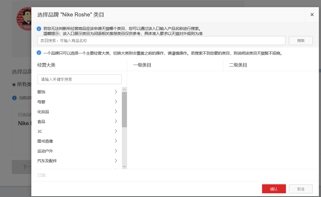The image size is (321, 197).
Task: Close the 选择品牌 category dialog
Action: (312, 15)
